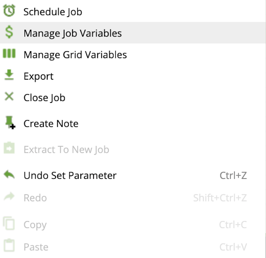Viewport: 266px width, 258px height.
Task: Select Extract To New Job
Action: point(66,150)
